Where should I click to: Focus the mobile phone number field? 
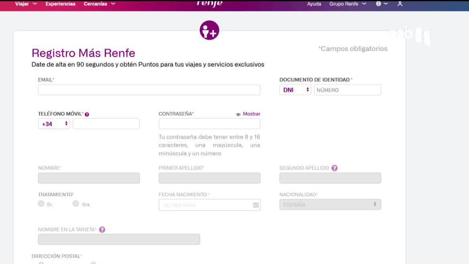coord(106,124)
